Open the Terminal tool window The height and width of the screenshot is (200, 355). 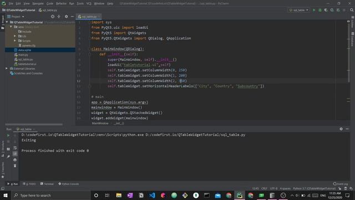(x=47, y=184)
